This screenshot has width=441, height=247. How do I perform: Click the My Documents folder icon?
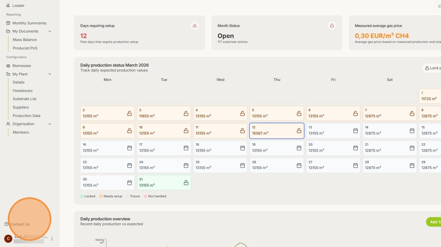coord(8,31)
